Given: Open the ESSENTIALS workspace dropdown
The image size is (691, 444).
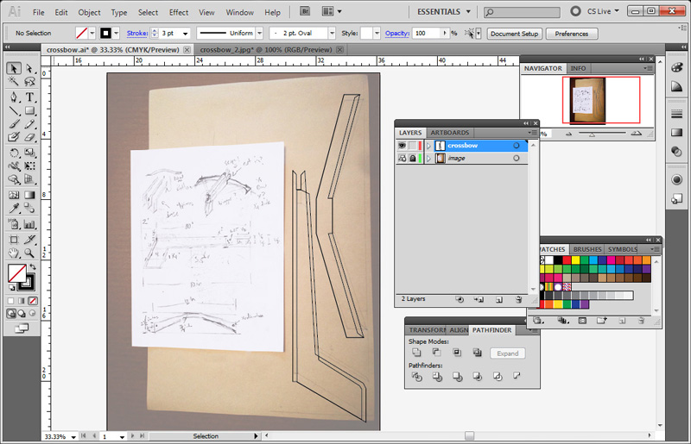Looking at the screenshot, I should pos(444,11).
